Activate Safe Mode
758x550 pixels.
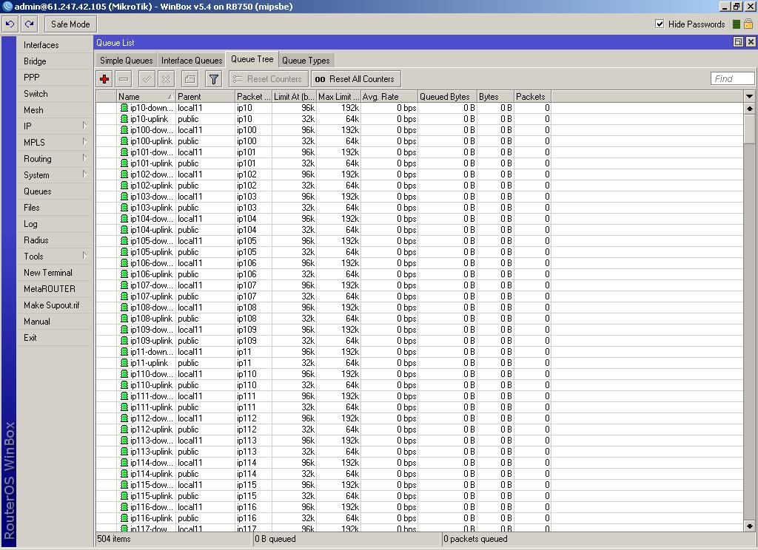tap(70, 24)
